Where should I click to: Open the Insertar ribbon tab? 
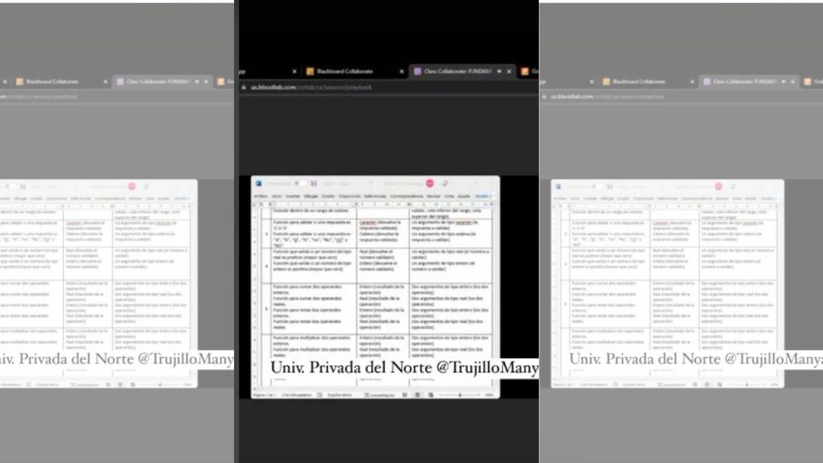293,196
